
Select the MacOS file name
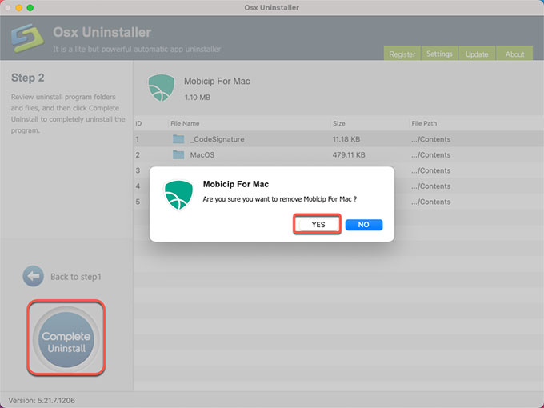(x=202, y=154)
